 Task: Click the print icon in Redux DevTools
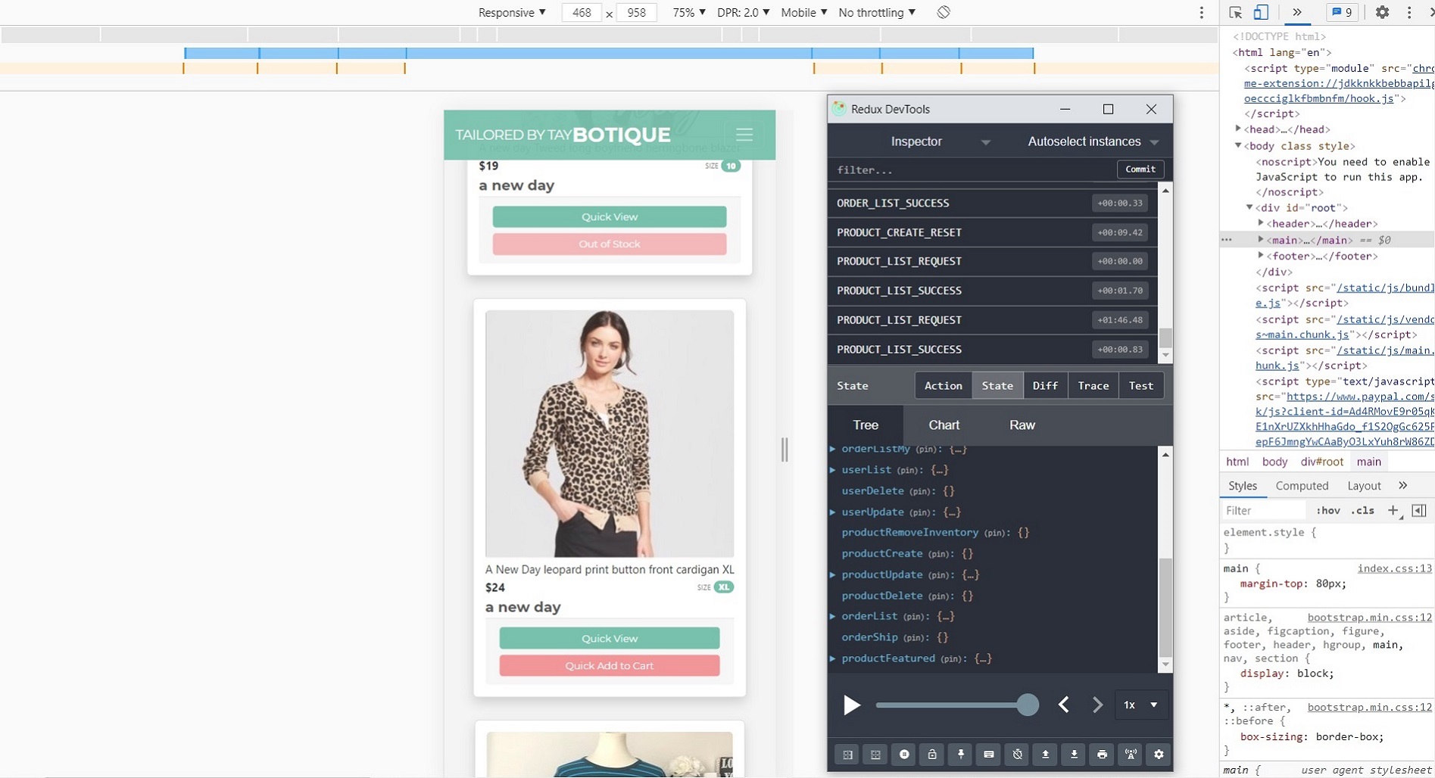[1102, 755]
